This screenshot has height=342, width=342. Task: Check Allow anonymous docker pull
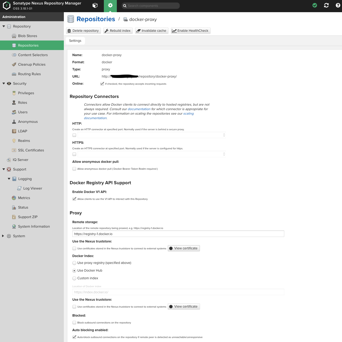coord(74,169)
